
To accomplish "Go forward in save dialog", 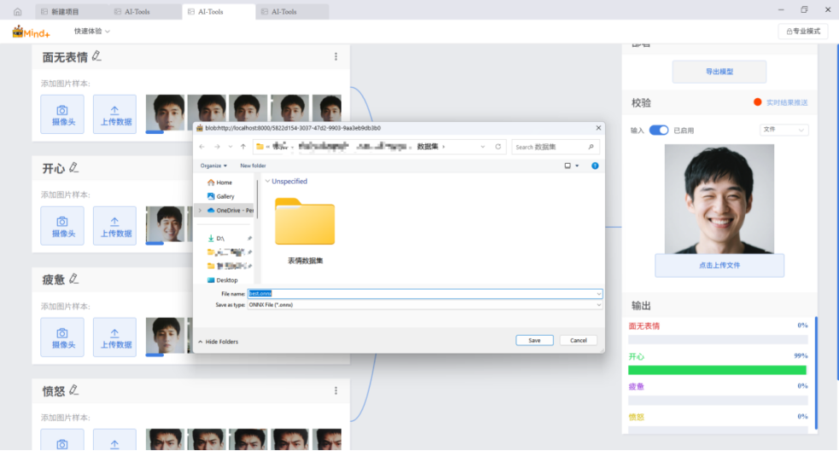I will [x=217, y=147].
